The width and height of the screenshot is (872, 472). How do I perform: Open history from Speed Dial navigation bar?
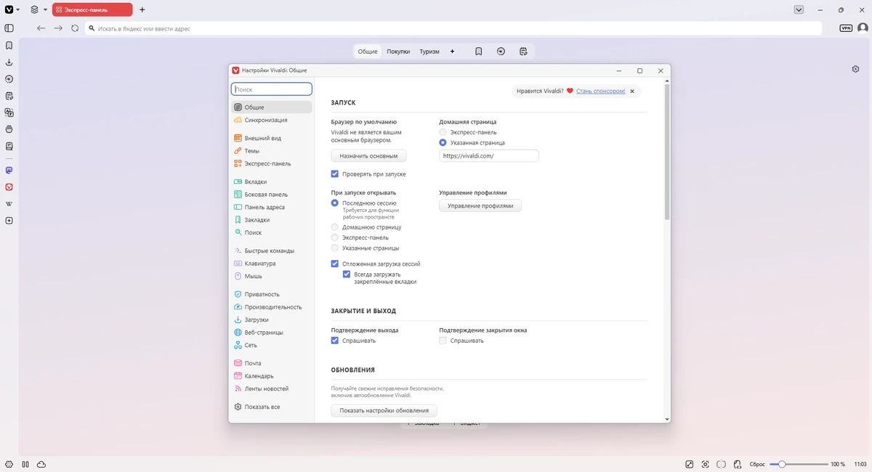coord(501,52)
